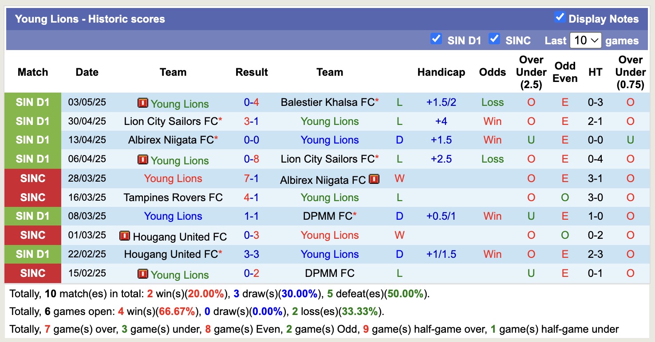Image resolution: width=655 pixels, height=342 pixels.
Task: Click the red card icon beside Young Lions on 03/05/25
Action: (x=143, y=102)
